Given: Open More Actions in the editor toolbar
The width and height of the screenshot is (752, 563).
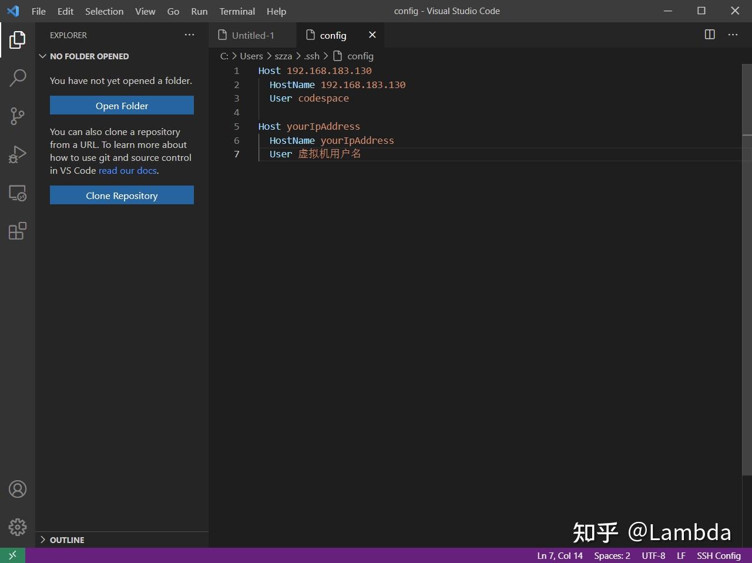Looking at the screenshot, I should click(733, 35).
